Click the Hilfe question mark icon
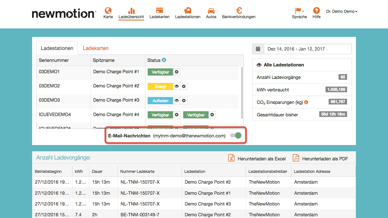The image size is (388, 218). 316,11
